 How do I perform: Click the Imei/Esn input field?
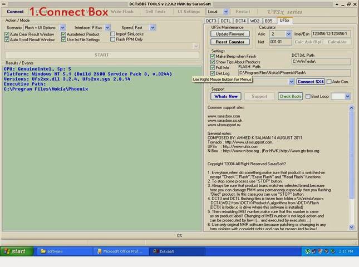pos(331,34)
